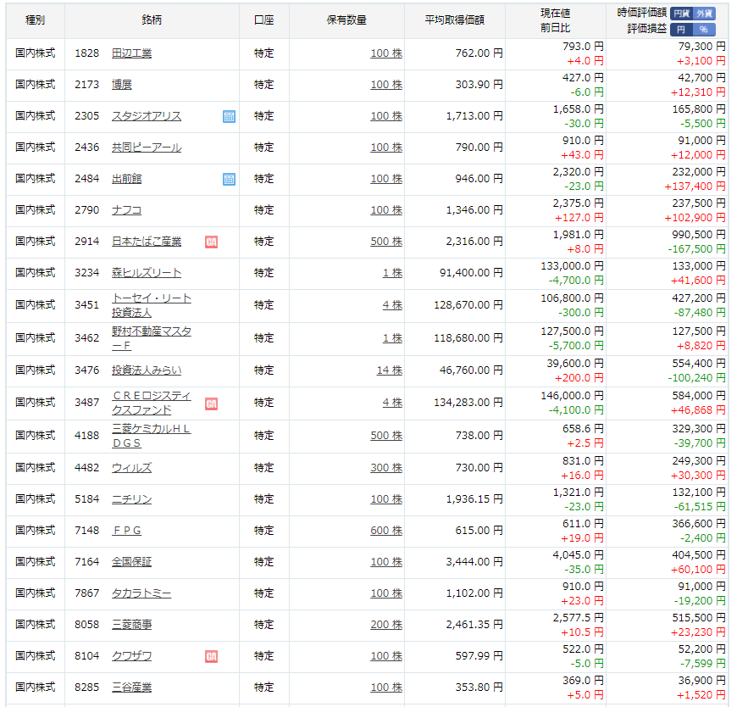Open the ウィルズ stock link
This screenshot has height=707, width=737.
[x=131, y=468]
